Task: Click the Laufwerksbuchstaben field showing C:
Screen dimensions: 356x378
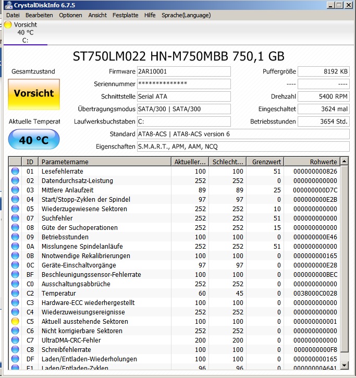Action: point(184,121)
